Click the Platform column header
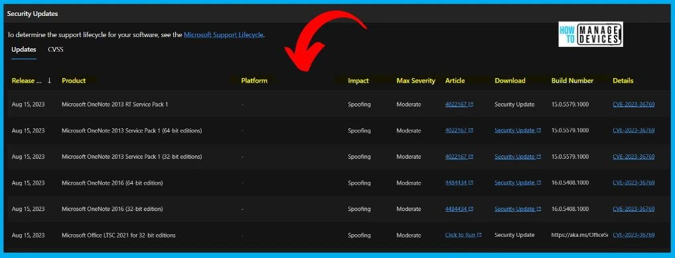This screenshot has width=675, height=258. [x=254, y=80]
